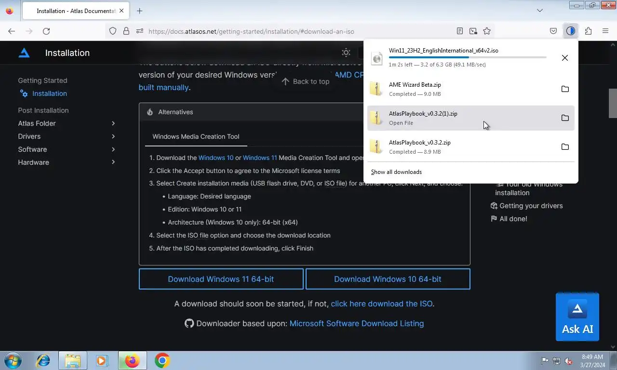Click Back to top button
Screen dimensions: 617x370
click(306, 81)
